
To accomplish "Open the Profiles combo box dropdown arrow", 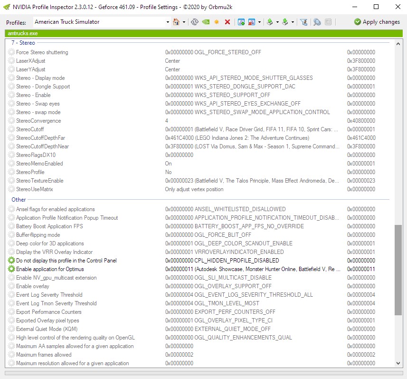I will point(168,22).
